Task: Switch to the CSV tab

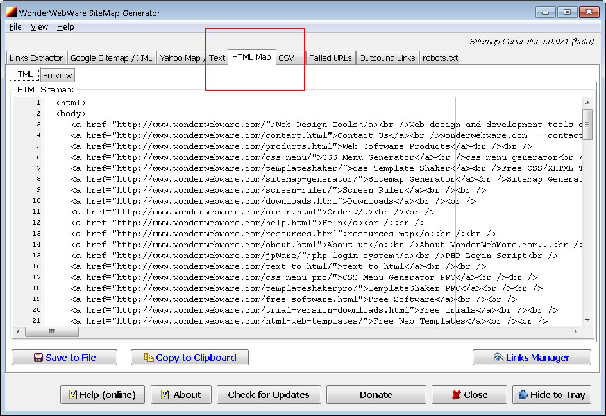Action: 290,58
